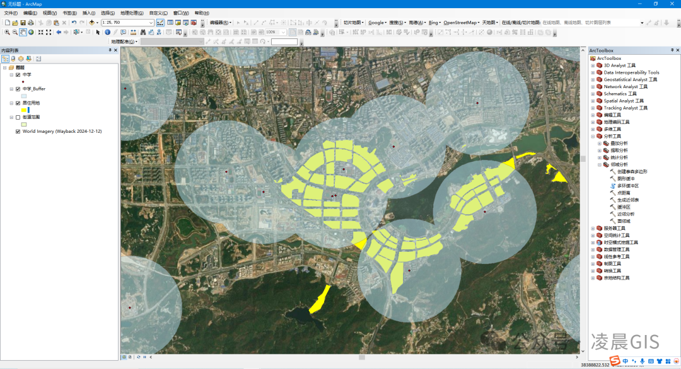This screenshot has height=369, width=681.
Task: Select the Identify tool on the toolbar
Action: point(107,32)
